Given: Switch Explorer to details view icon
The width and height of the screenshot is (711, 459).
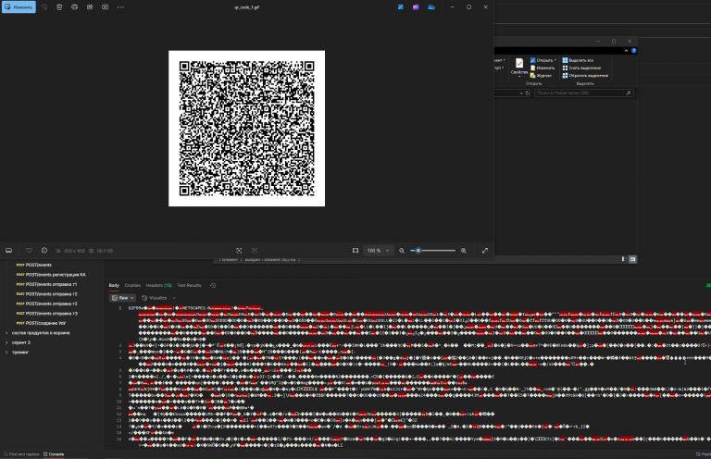Looking at the screenshot, I should (624, 259).
